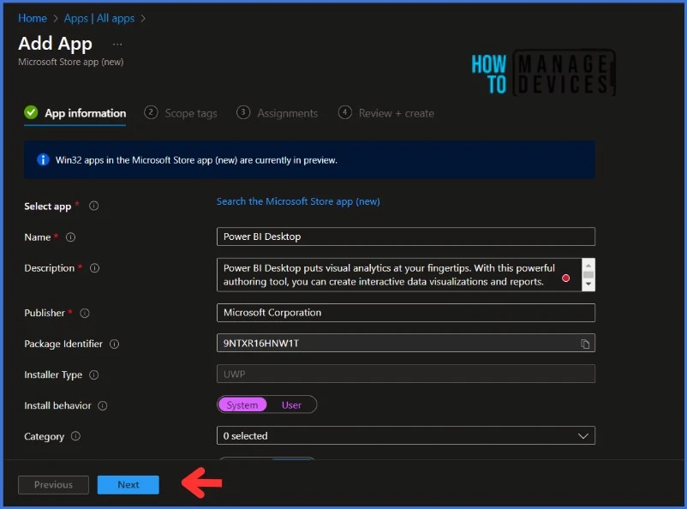Click the Previous button
This screenshot has width=687, height=509.
[53, 485]
